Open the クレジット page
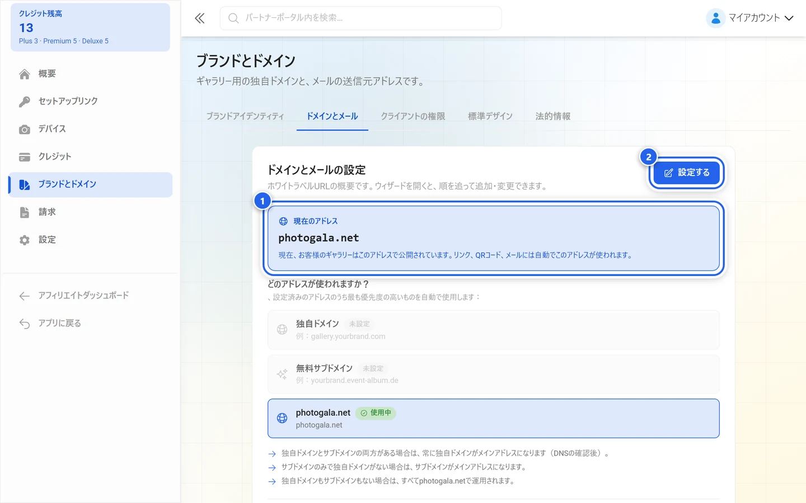The height and width of the screenshot is (503, 806). (90, 157)
